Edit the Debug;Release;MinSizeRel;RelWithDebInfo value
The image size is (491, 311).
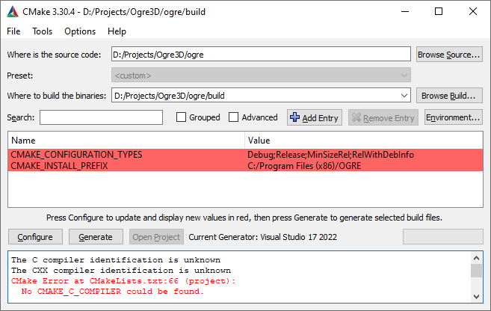point(330,155)
